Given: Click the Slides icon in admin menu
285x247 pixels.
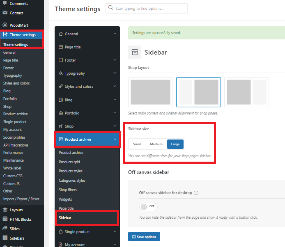Looking at the screenshot, I should tap(5, 229).
